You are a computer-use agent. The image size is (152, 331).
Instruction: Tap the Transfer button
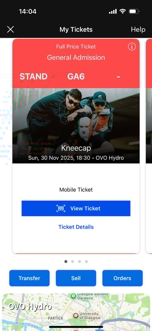29,278
